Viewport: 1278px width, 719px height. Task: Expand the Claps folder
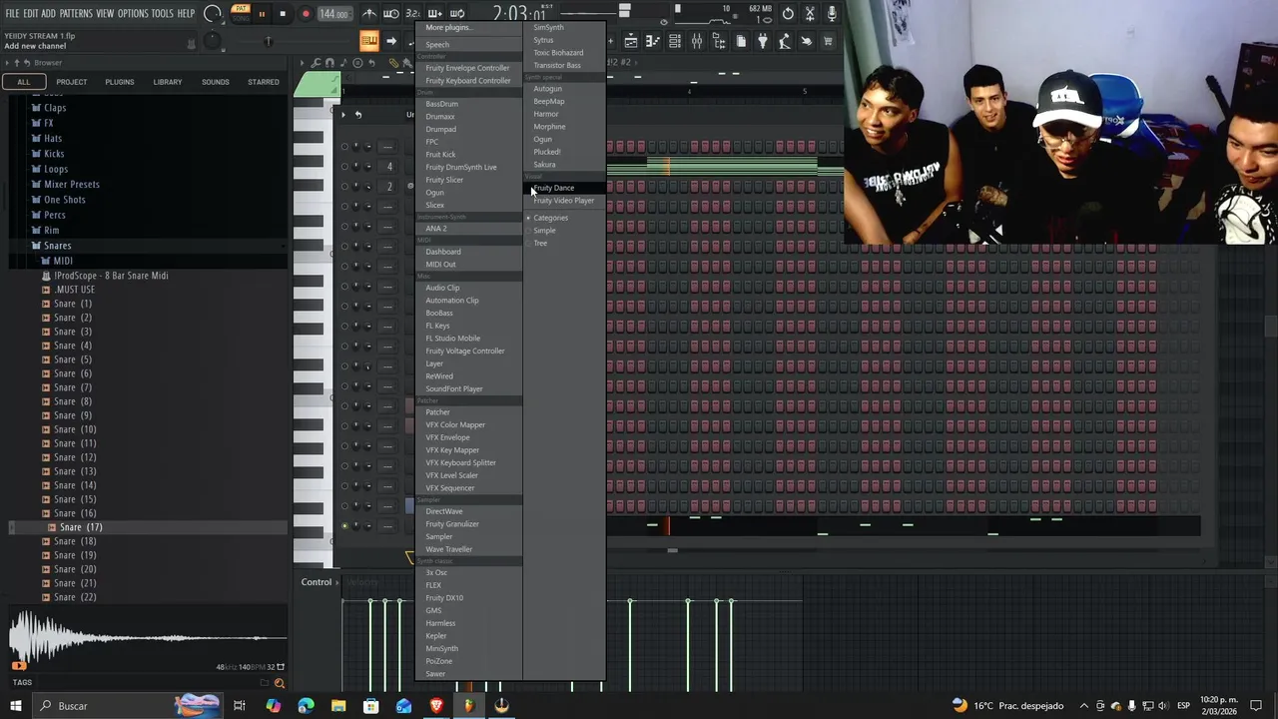[x=55, y=108]
